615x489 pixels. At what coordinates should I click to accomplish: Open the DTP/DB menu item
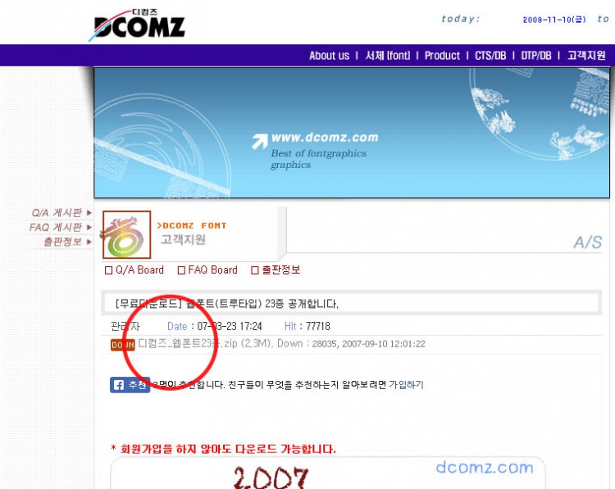[536, 56]
